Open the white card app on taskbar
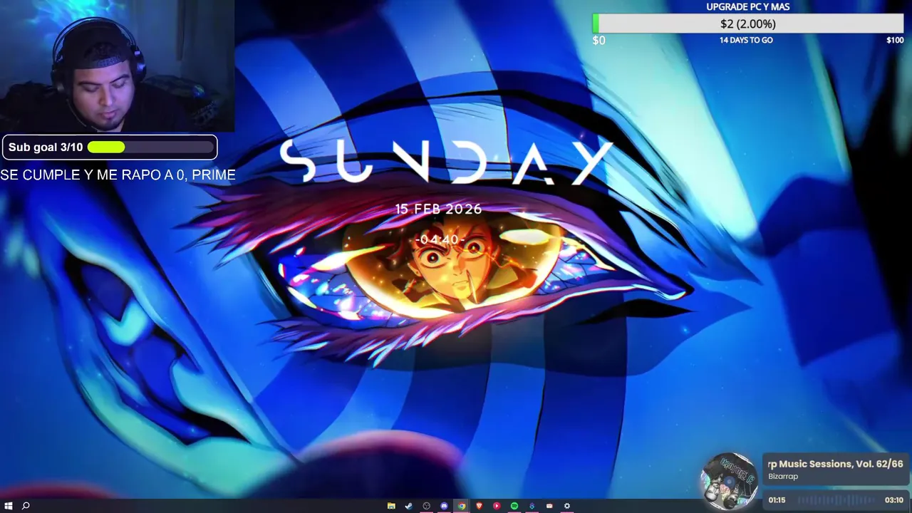This screenshot has height=513, width=912. click(x=549, y=506)
